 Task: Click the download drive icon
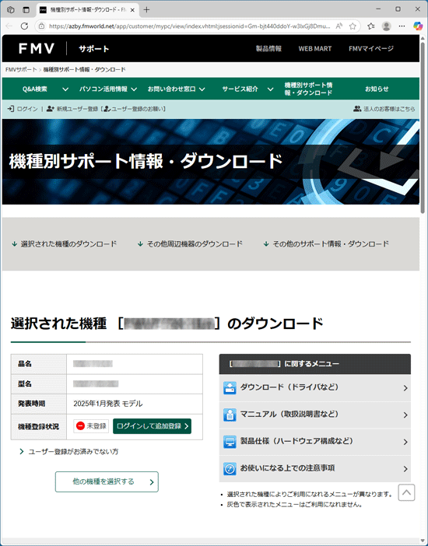(x=230, y=388)
